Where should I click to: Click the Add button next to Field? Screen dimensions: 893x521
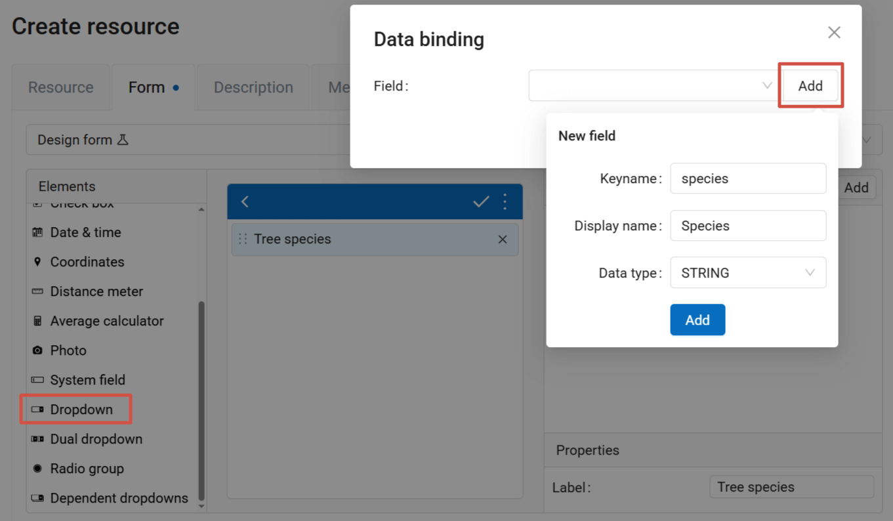(810, 86)
